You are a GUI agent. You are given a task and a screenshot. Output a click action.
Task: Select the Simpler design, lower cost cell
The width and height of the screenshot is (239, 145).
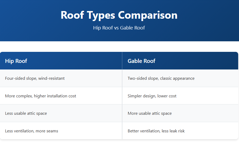pos(152,96)
